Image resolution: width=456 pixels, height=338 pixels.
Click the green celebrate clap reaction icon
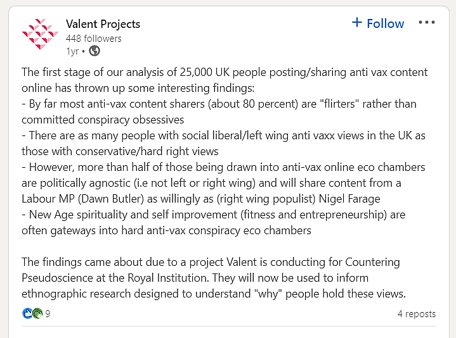coord(37,313)
